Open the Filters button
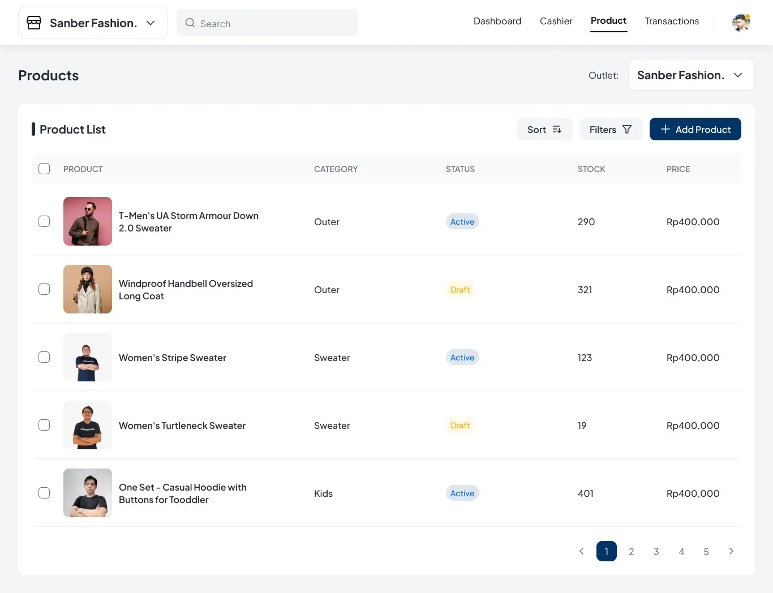 tap(611, 129)
